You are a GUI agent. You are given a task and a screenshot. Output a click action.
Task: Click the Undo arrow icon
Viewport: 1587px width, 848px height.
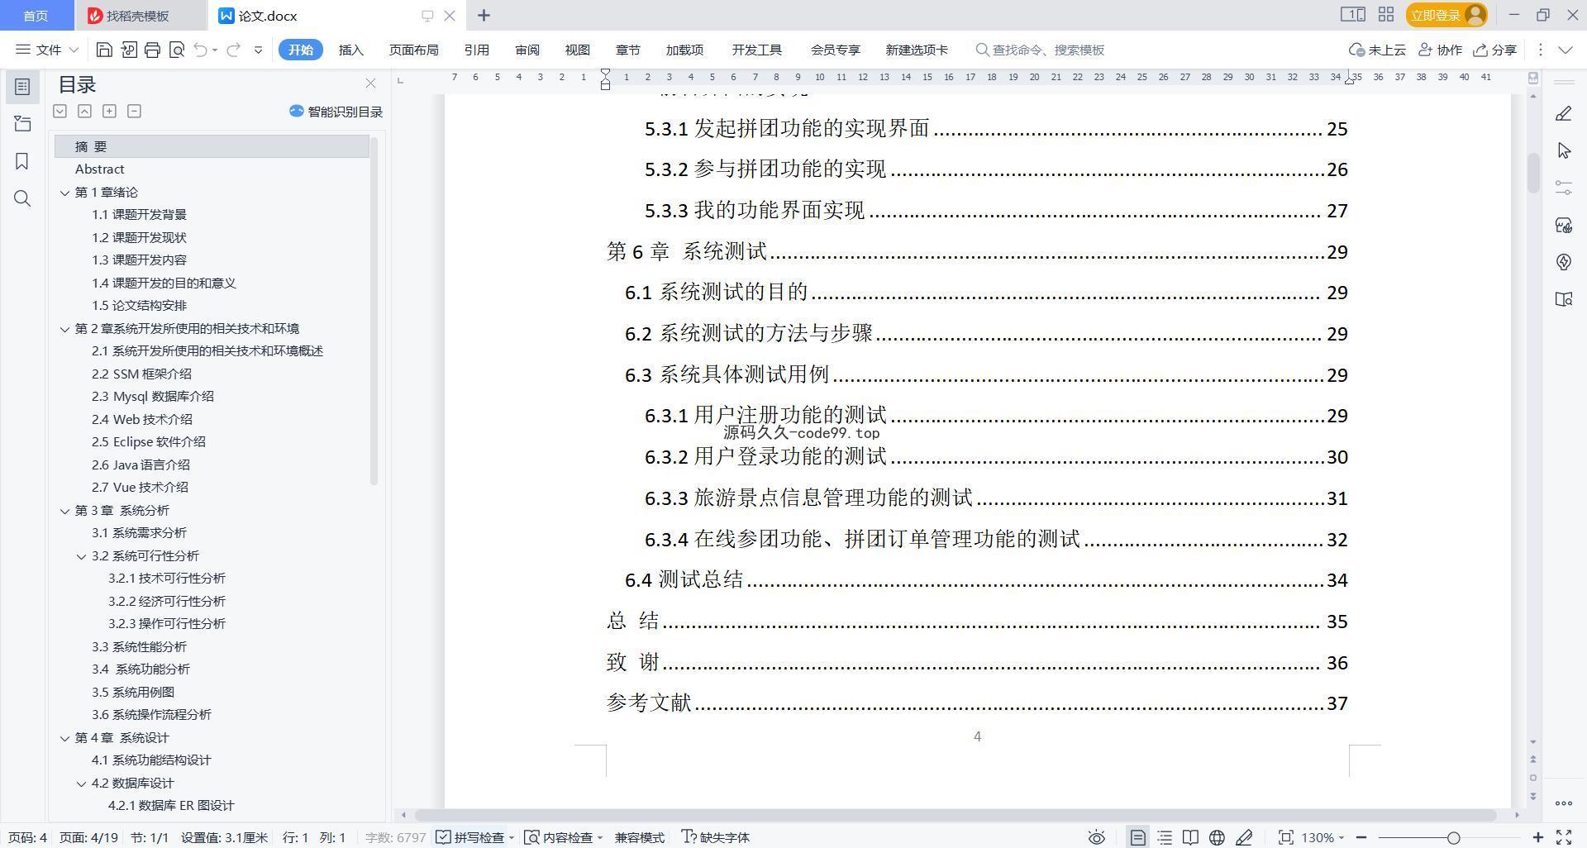tap(200, 50)
